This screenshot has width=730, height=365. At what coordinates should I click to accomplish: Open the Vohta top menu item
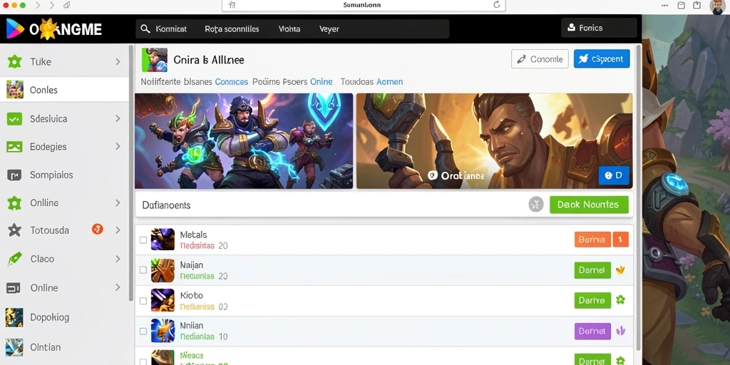coord(289,29)
